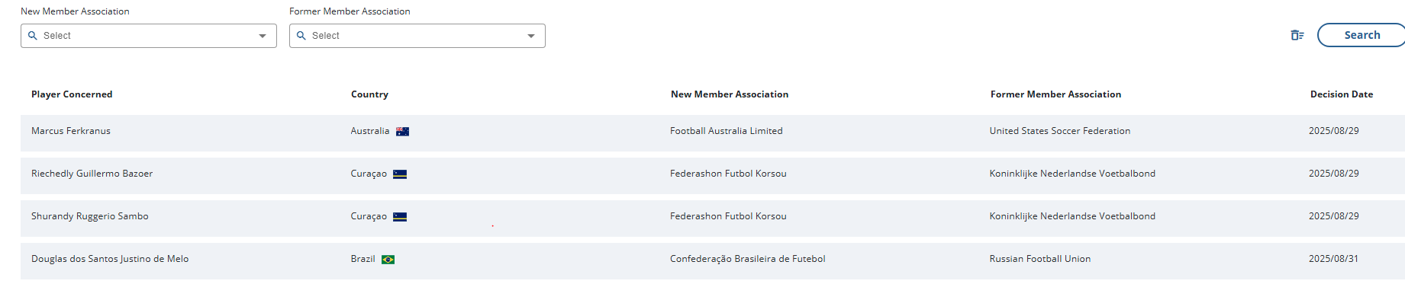Expand the New Member Association dropdown arrow

click(x=263, y=36)
